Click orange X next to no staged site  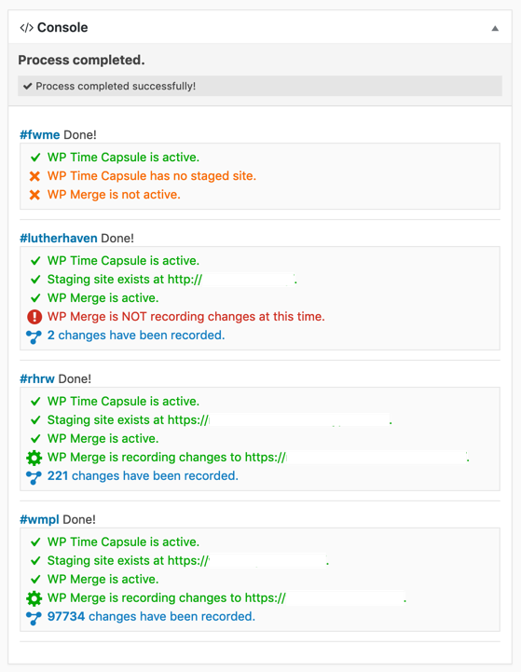point(34,176)
